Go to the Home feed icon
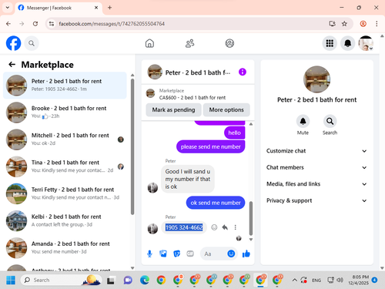The width and height of the screenshot is (385, 289). tap(149, 43)
